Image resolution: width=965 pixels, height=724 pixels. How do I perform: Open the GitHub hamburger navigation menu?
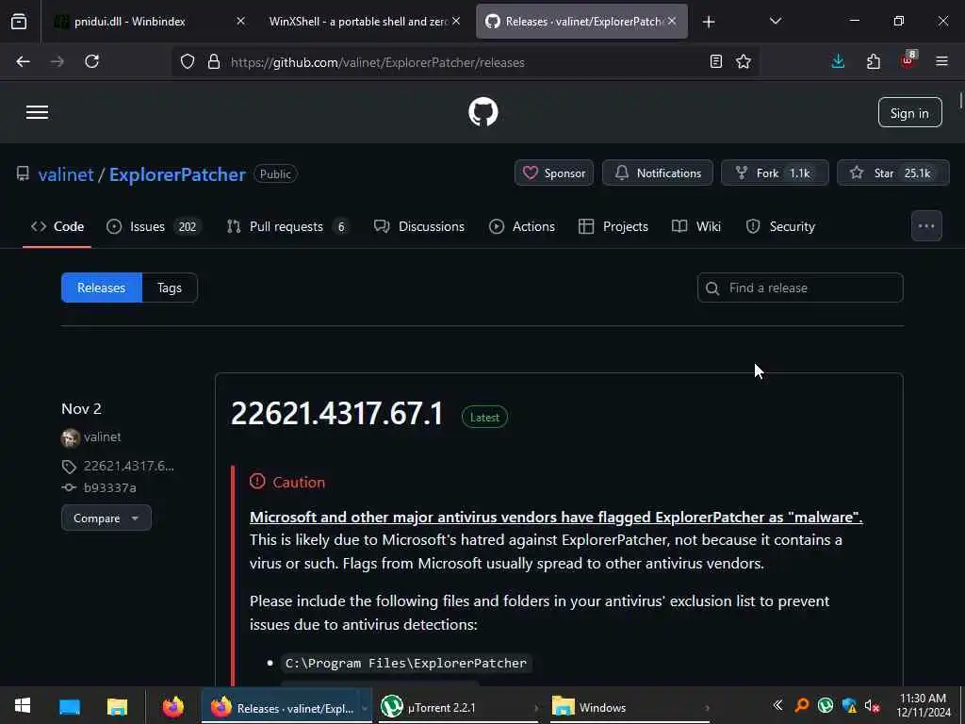coord(37,112)
